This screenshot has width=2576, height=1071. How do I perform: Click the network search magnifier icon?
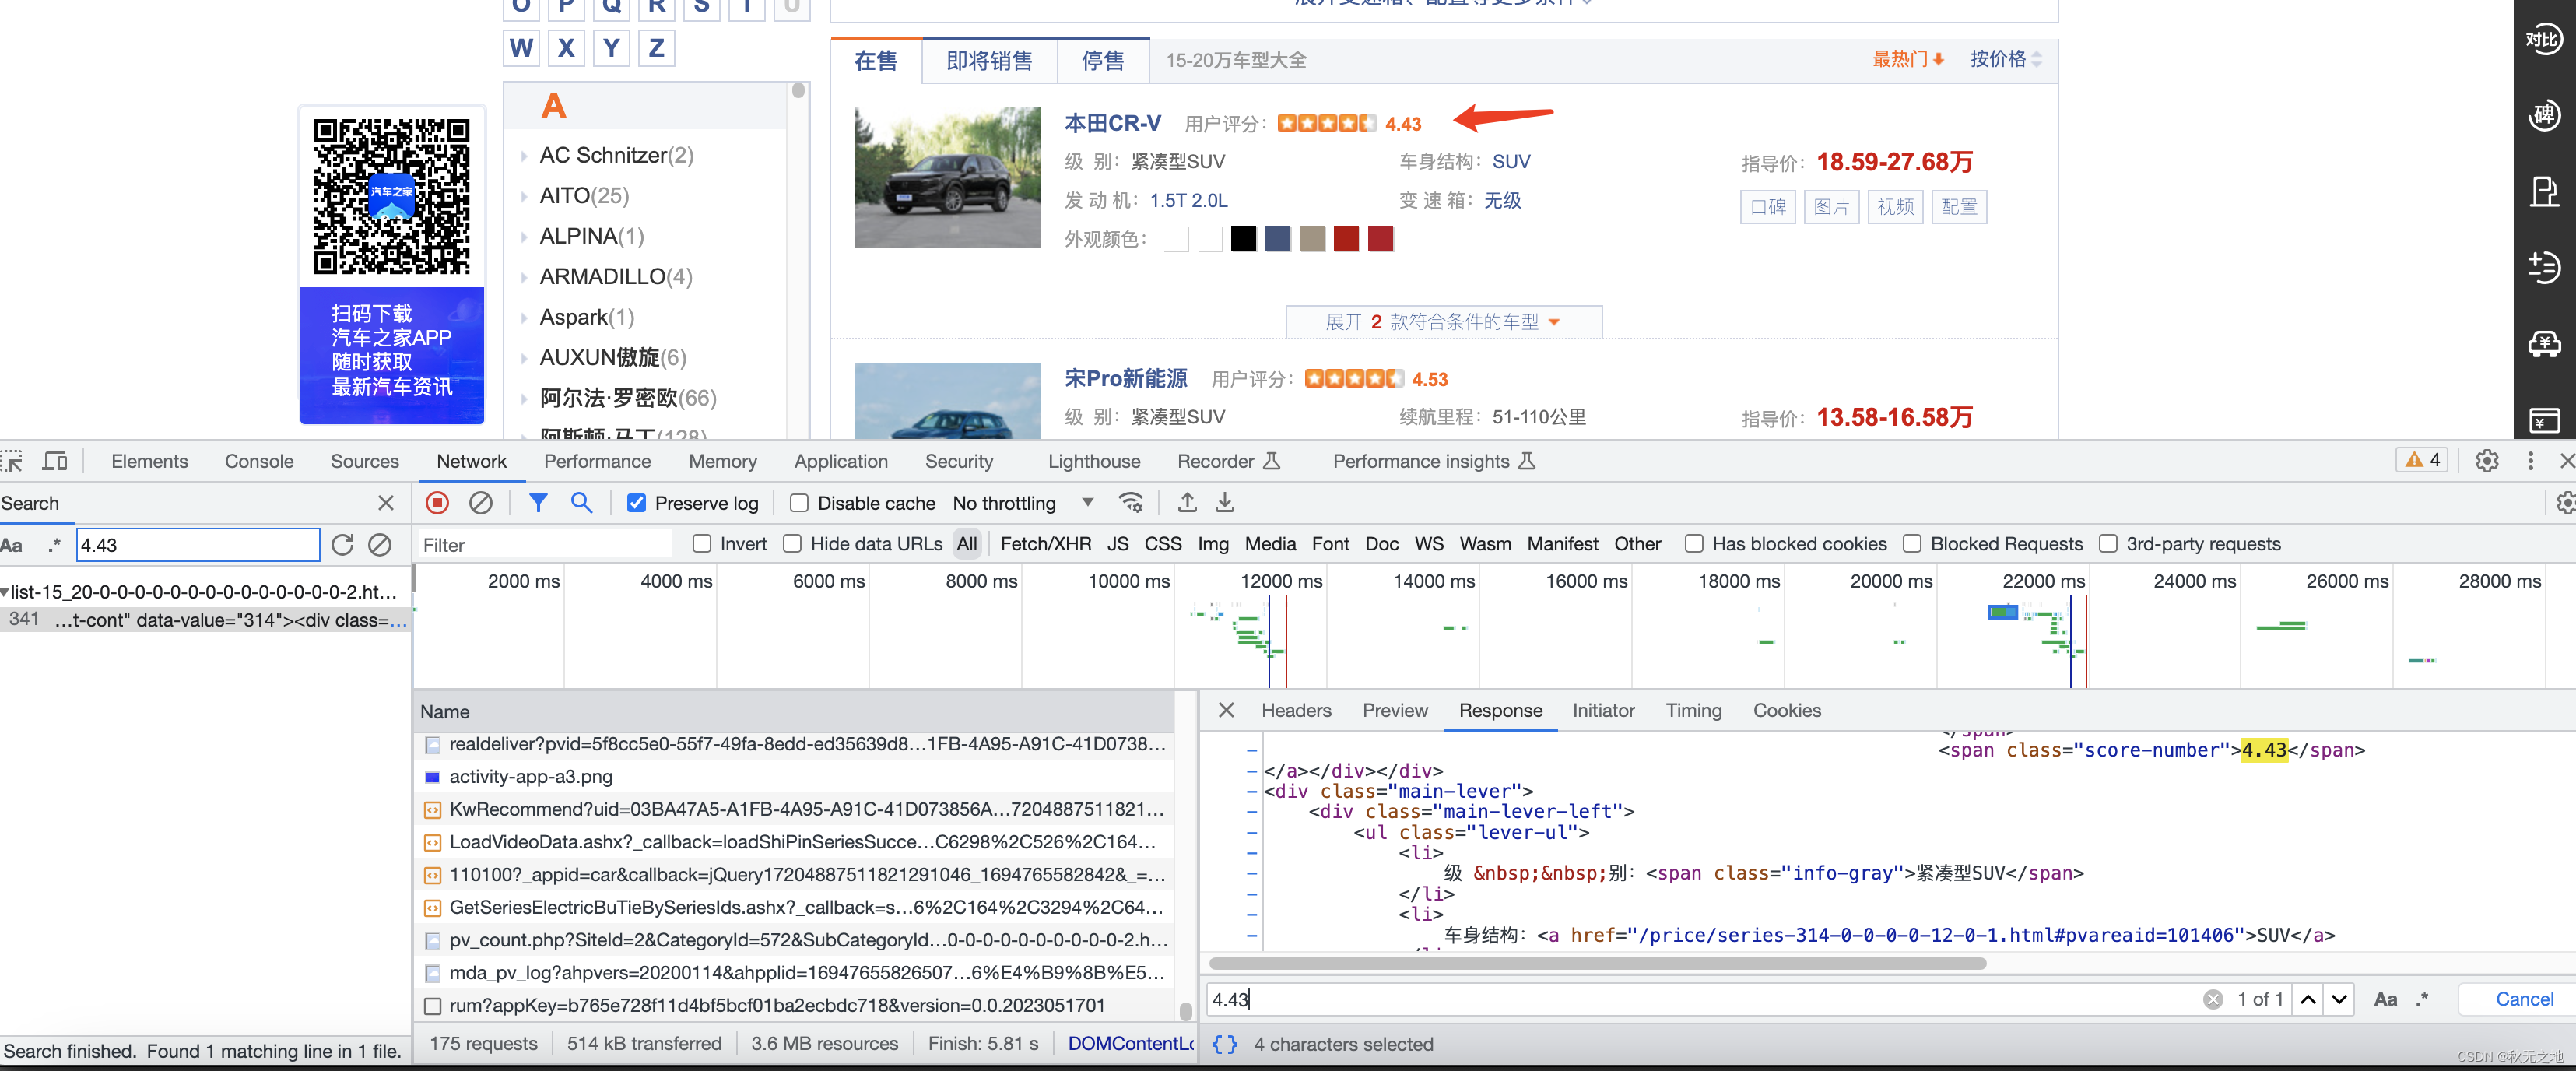[x=581, y=503]
